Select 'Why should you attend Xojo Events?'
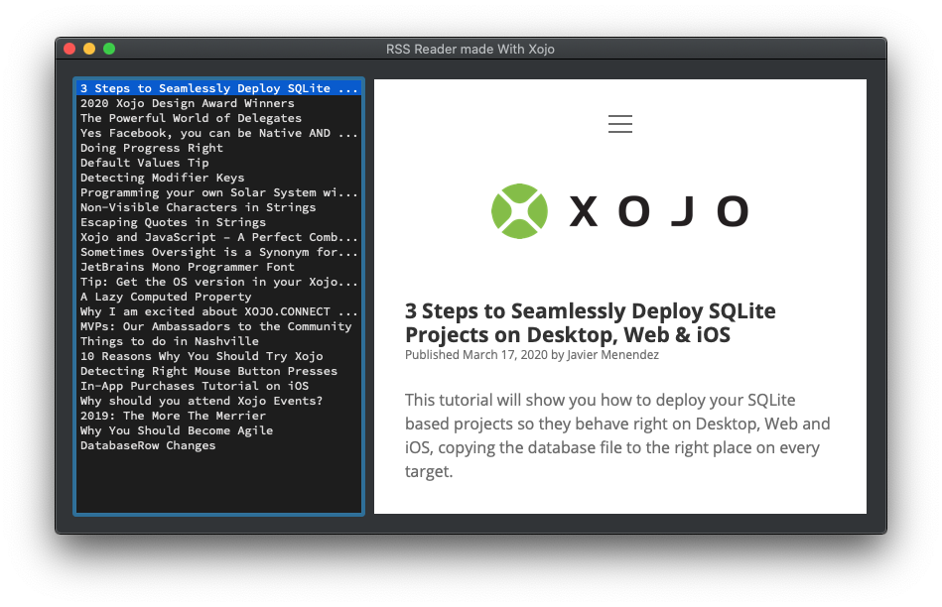Viewport: 942px width, 607px height. coord(219,401)
